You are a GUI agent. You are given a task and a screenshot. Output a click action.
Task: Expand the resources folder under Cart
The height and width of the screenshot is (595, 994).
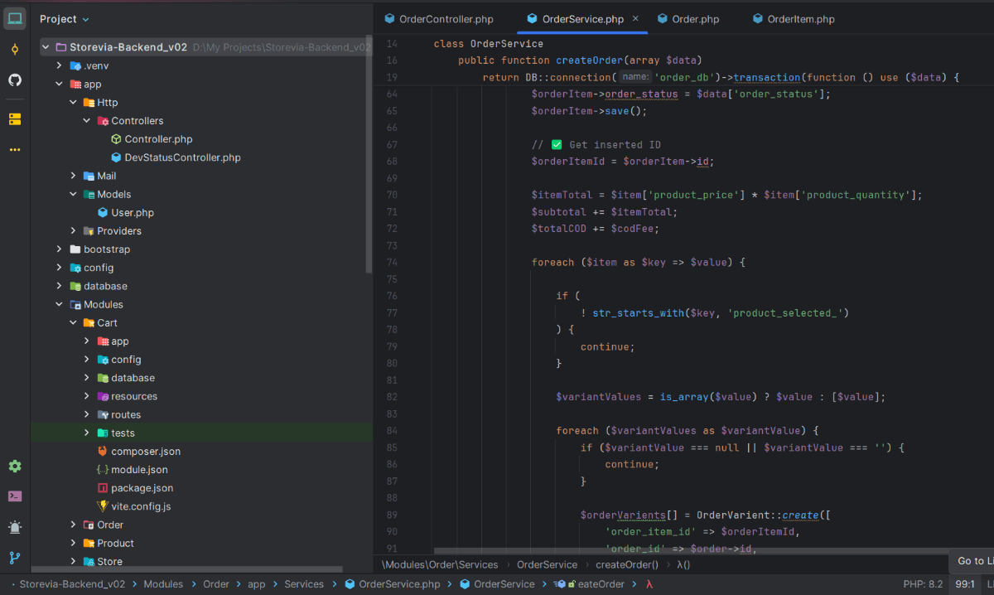click(x=87, y=396)
